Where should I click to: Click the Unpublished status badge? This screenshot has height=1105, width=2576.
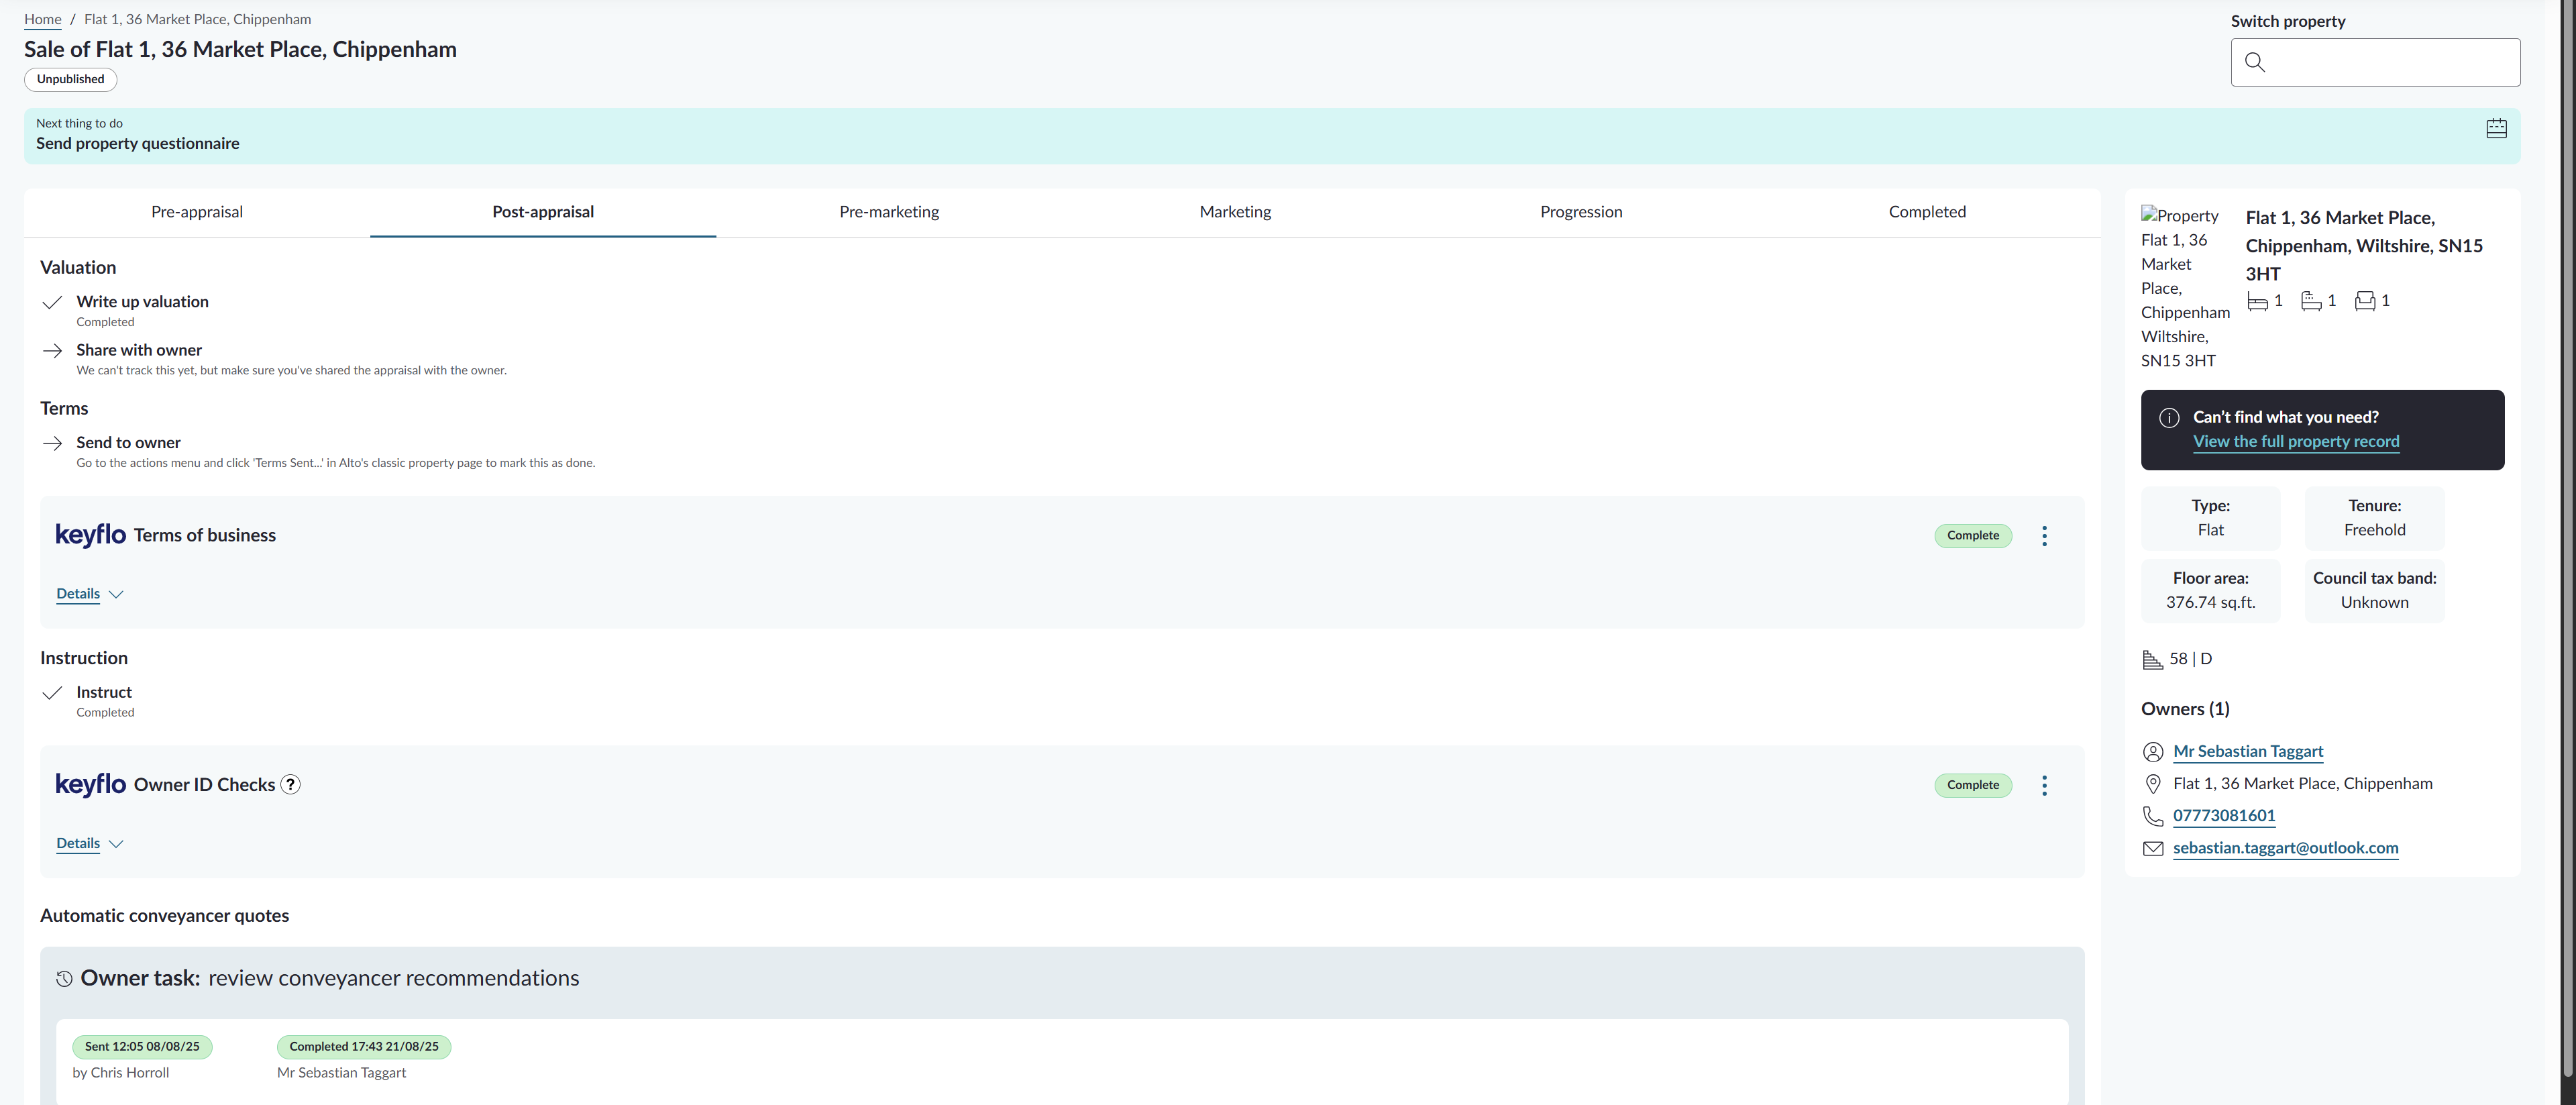pos(70,80)
